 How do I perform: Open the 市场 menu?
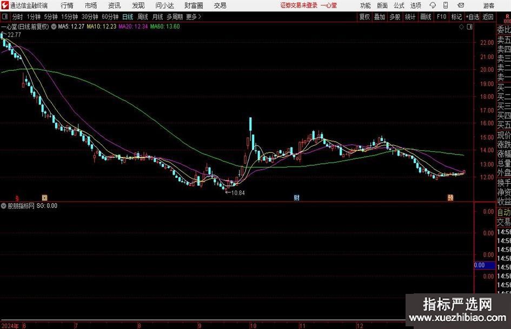pos(91,5)
